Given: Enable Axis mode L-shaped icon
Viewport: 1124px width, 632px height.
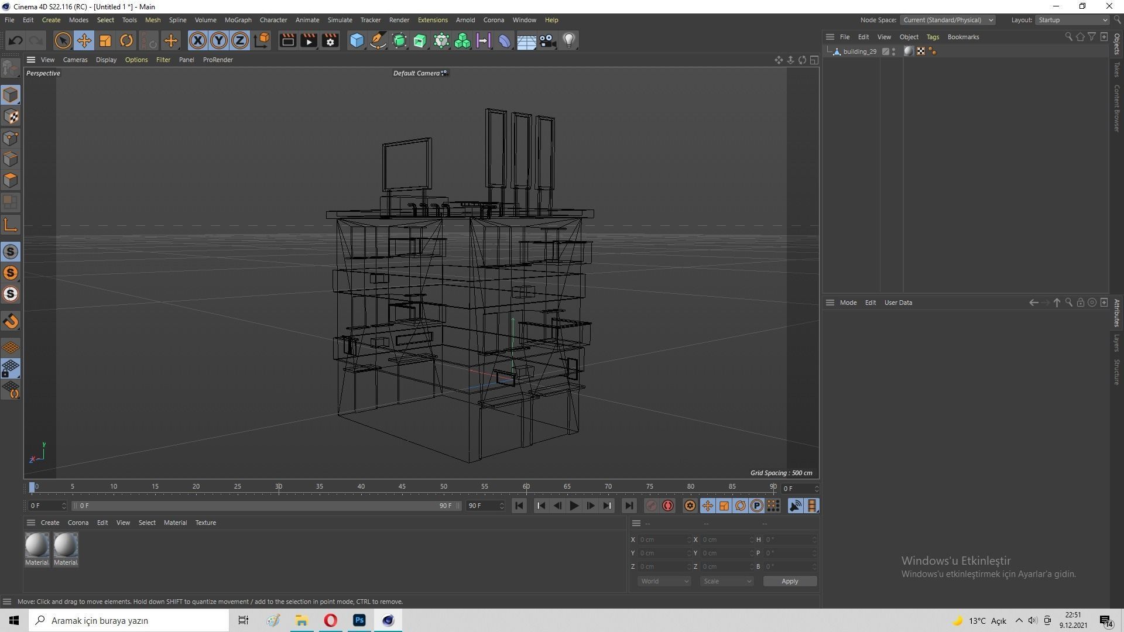Looking at the screenshot, I should 11,225.
